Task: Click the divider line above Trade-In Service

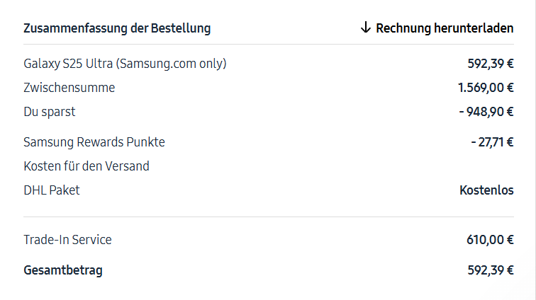Action: [268, 217]
